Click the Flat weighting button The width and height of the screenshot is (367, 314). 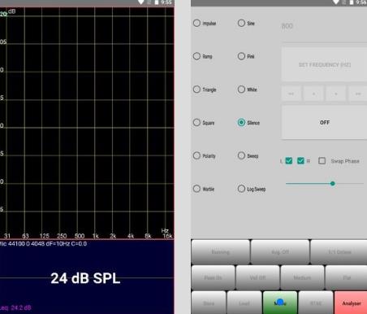[346, 277]
